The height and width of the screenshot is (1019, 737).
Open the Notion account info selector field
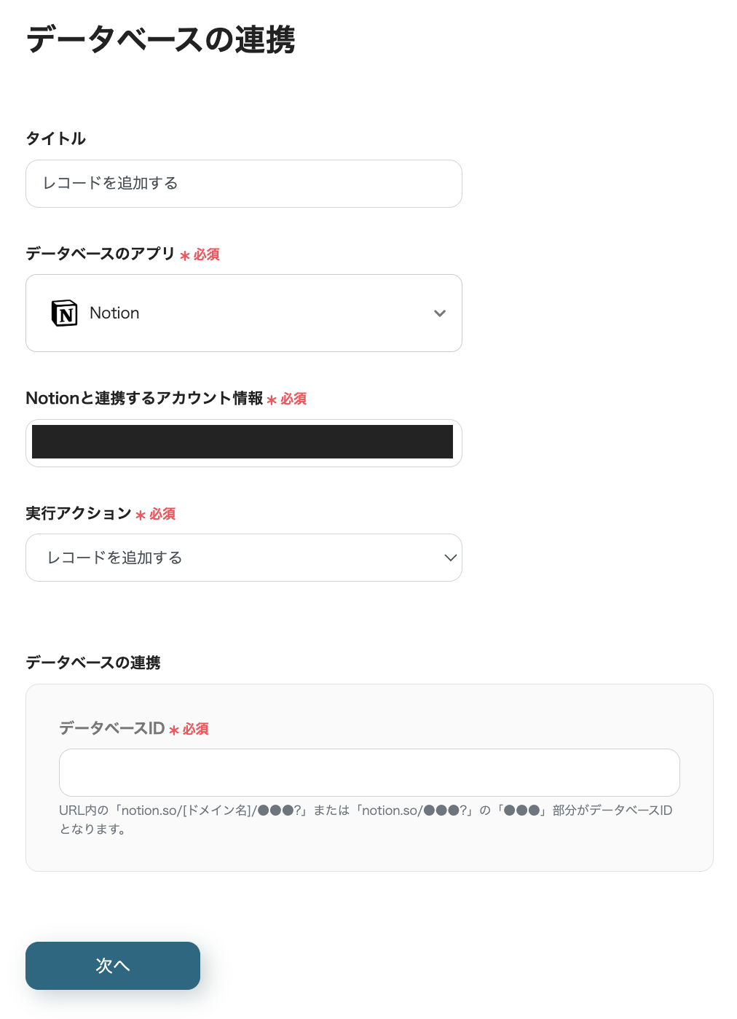[x=244, y=443]
